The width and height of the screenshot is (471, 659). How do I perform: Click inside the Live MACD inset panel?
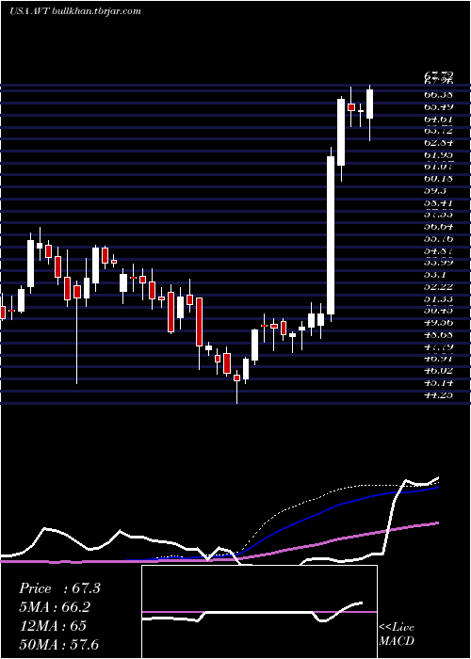pyautogui.click(x=259, y=612)
